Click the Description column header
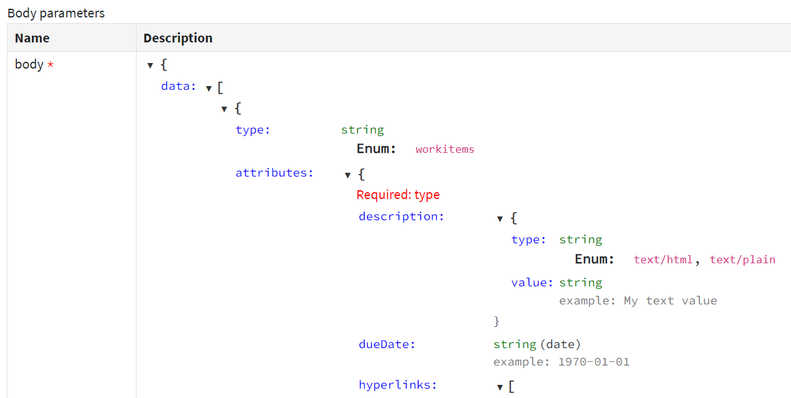The image size is (791, 398). [x=178, y=38]
